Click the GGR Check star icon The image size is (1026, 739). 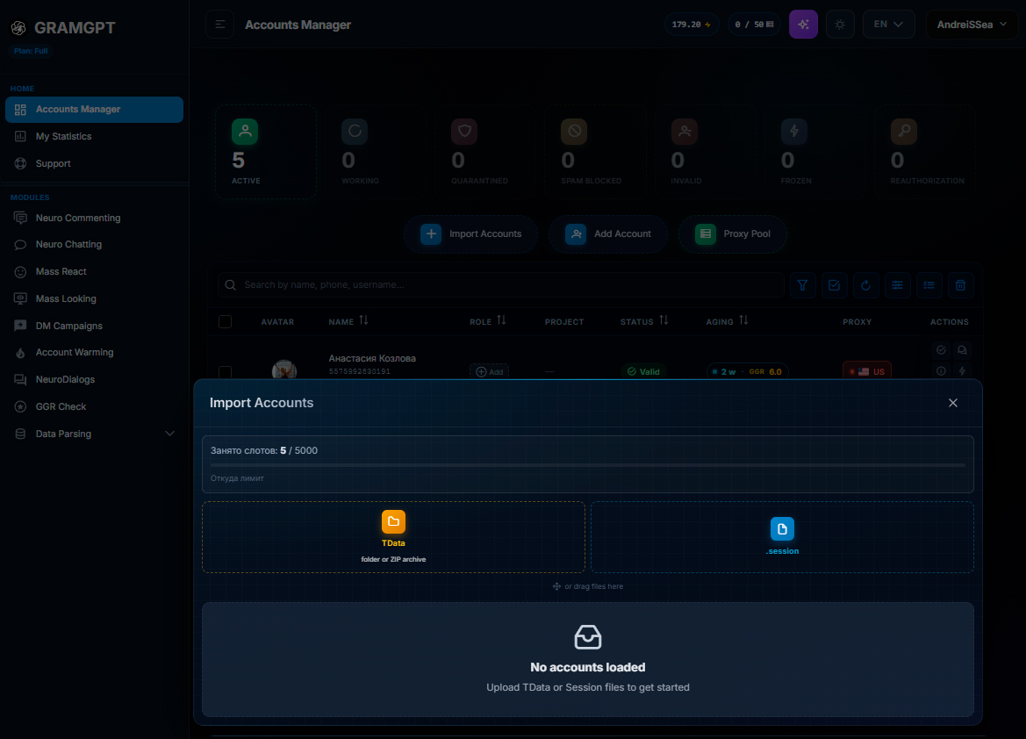(20, 406)
